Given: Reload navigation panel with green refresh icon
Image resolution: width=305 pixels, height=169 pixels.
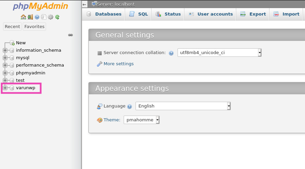Looking at the screenshot, I should point(57,17).
